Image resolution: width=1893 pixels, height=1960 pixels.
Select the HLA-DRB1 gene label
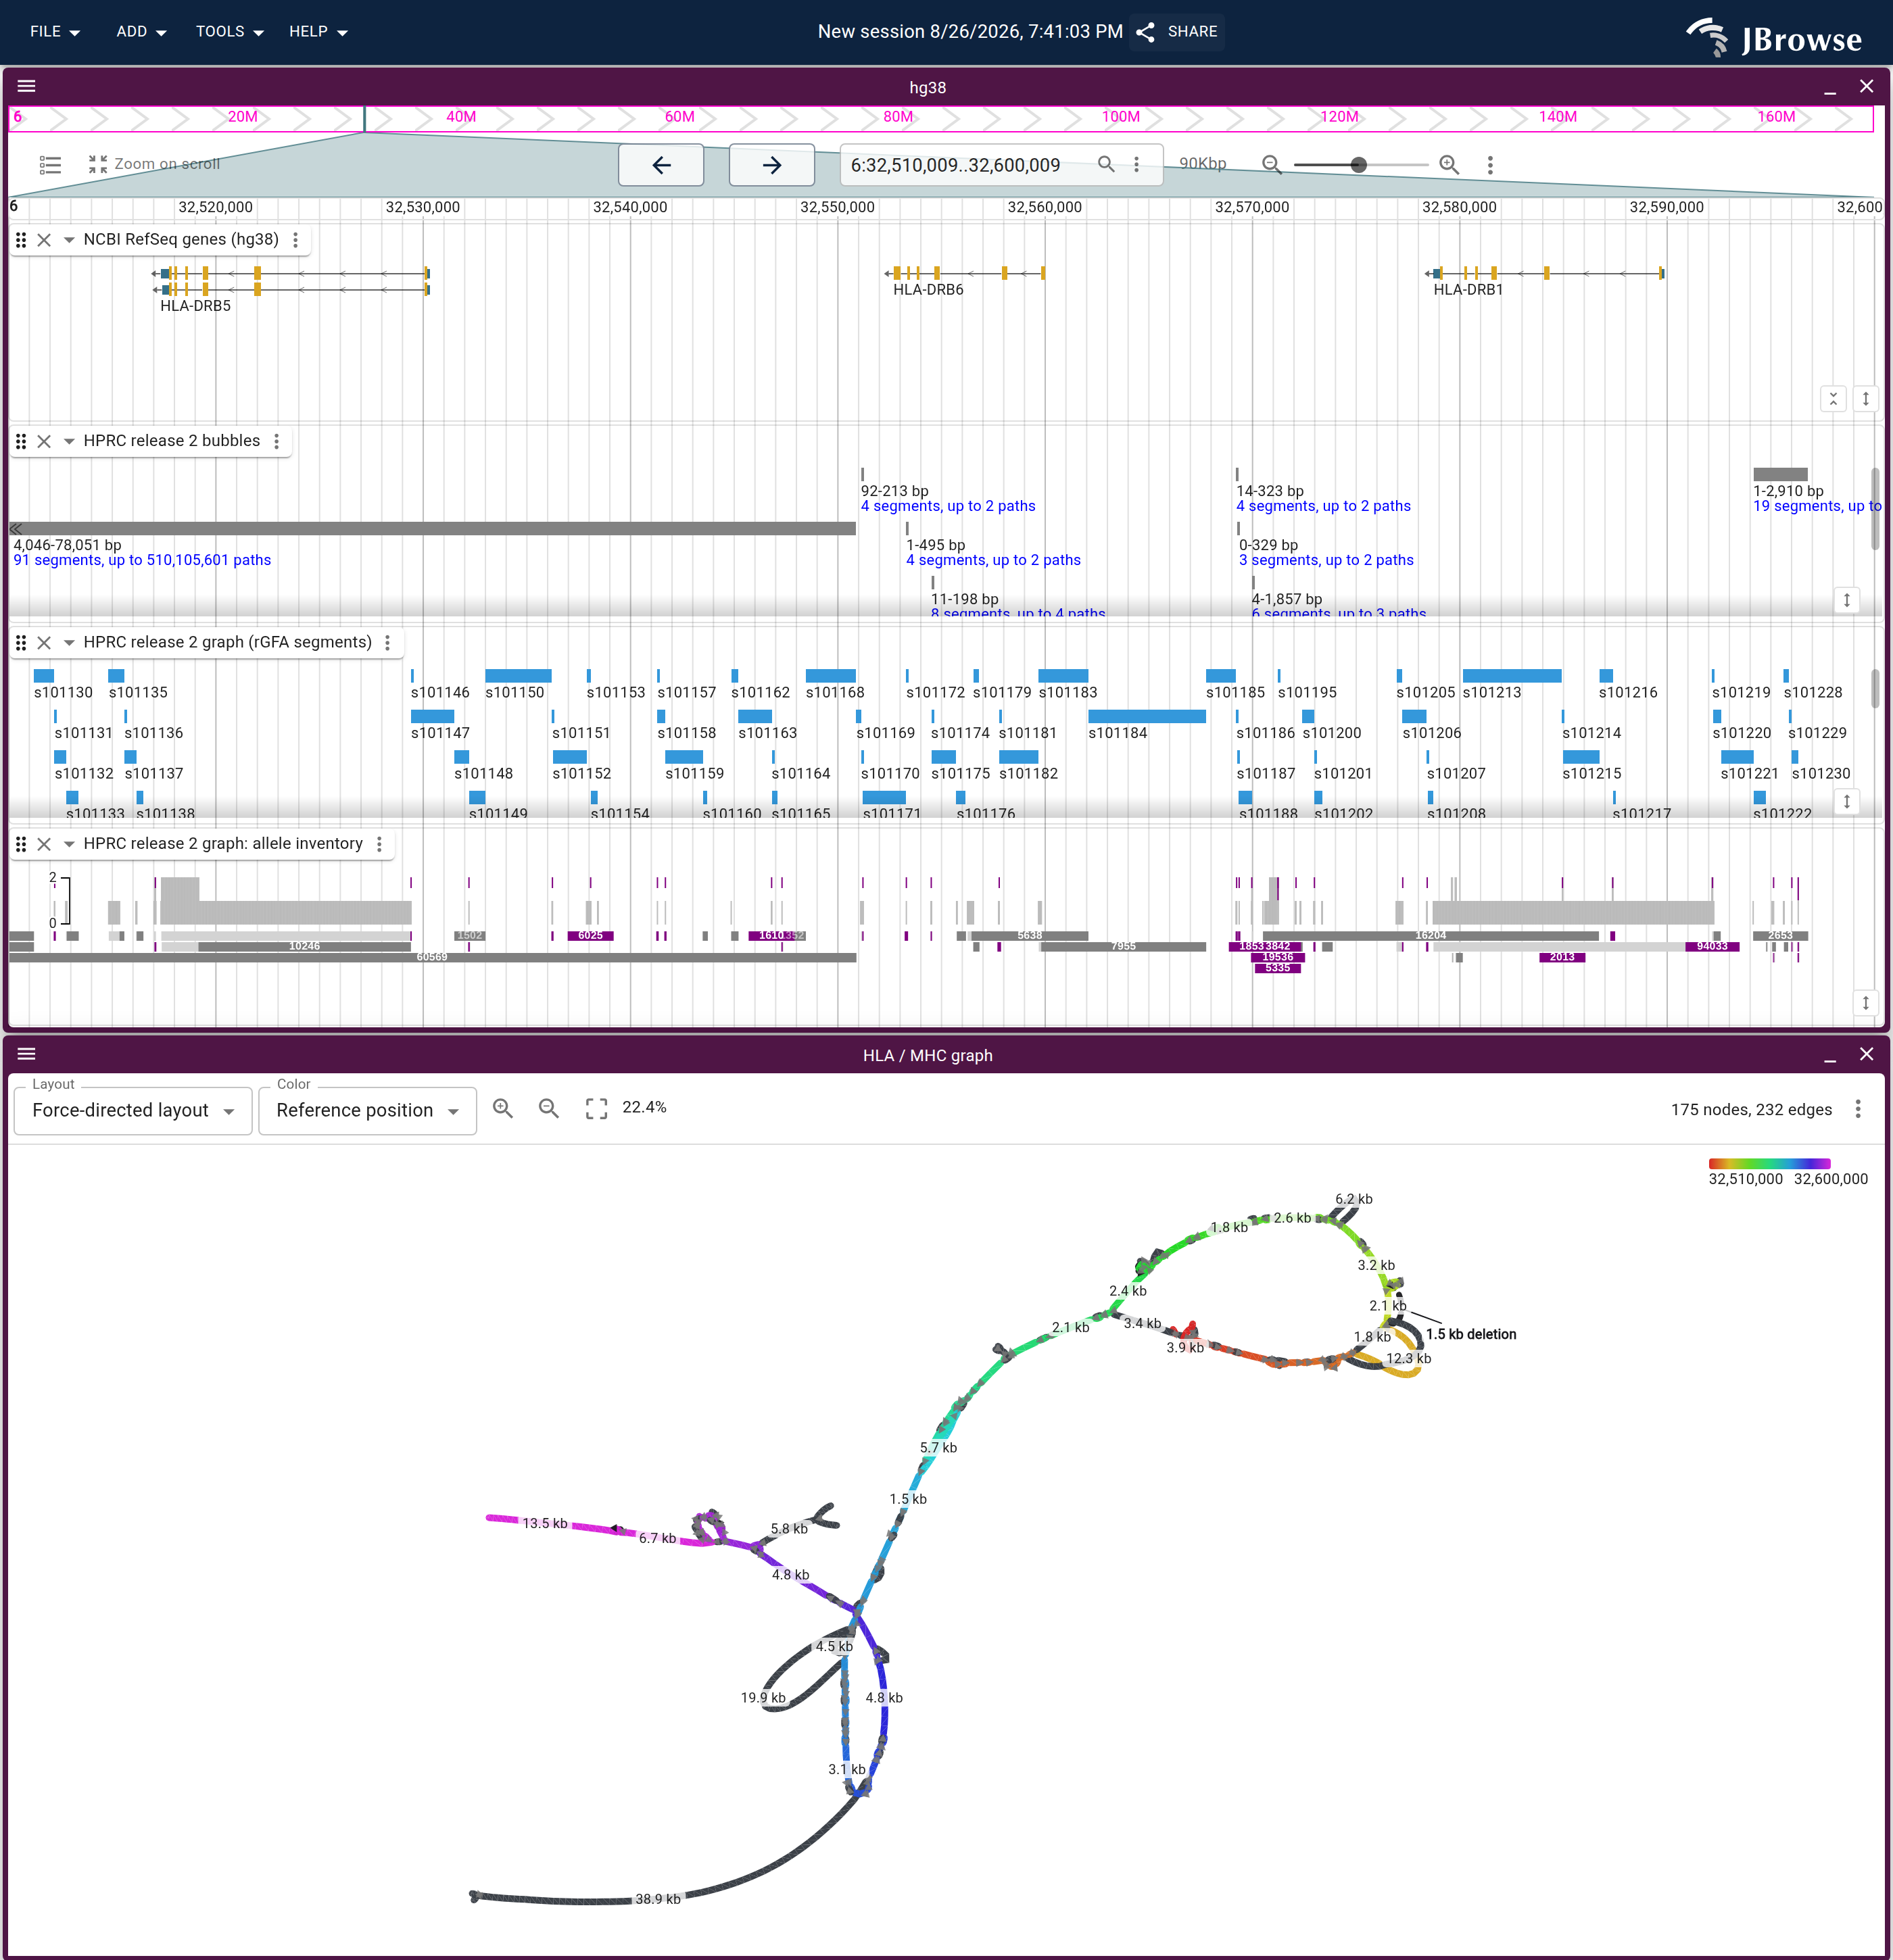point(1468,290)
